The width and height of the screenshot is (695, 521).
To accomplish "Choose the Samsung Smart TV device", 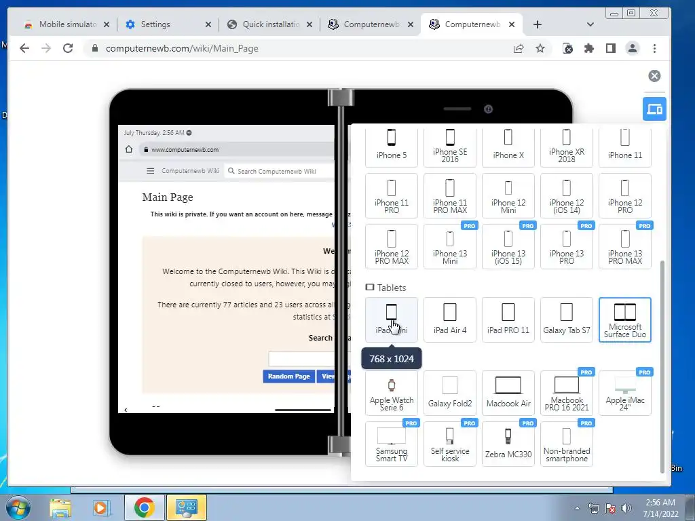I will [x=392, y=444].
